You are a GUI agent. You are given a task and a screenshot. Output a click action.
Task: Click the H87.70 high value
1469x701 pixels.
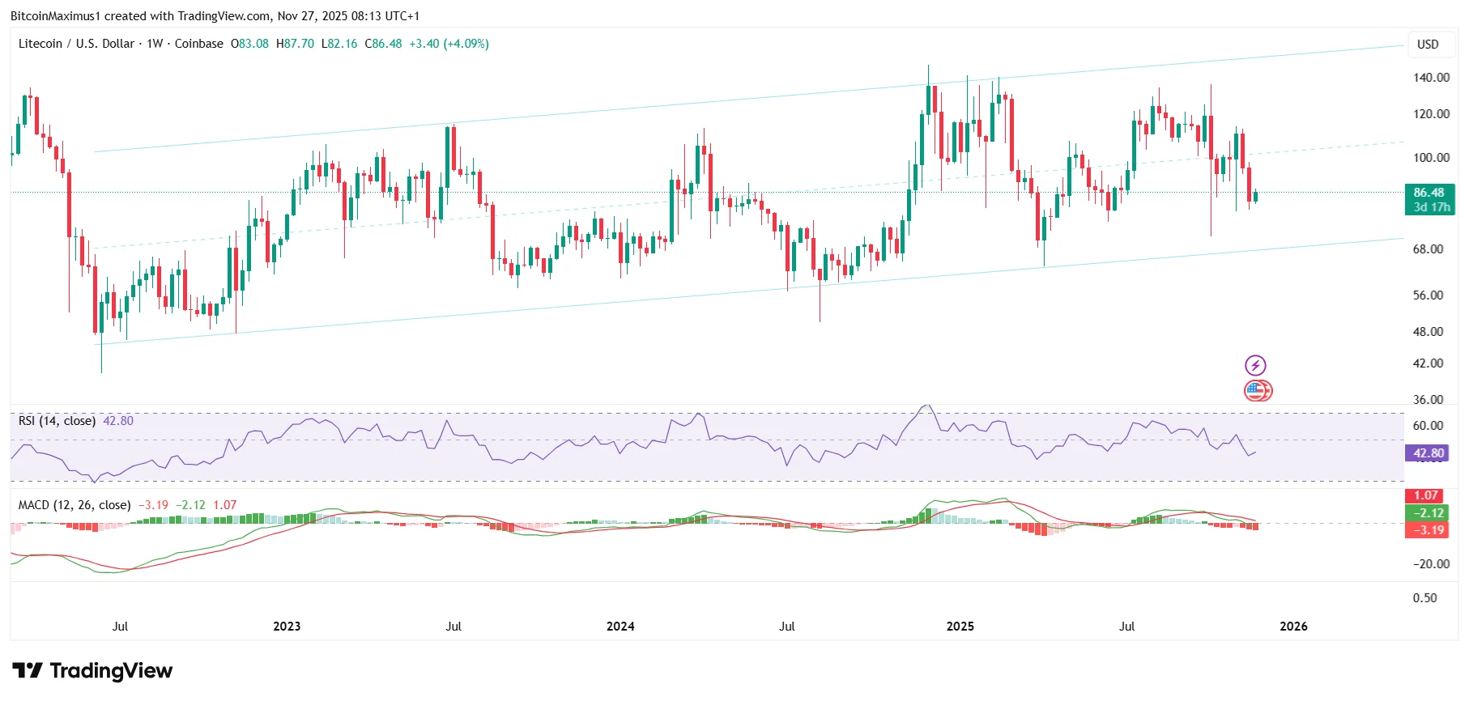[x=296, y=44]
